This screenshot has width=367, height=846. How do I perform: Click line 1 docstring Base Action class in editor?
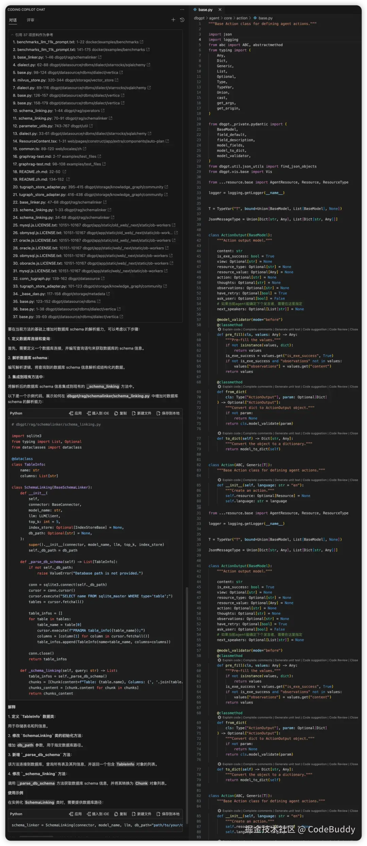262,24
